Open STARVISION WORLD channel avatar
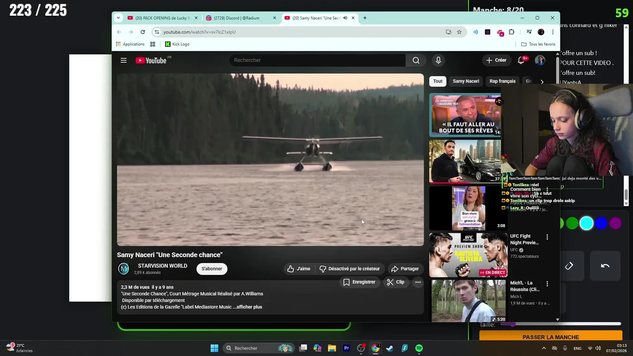 click(x=124, y=268)
